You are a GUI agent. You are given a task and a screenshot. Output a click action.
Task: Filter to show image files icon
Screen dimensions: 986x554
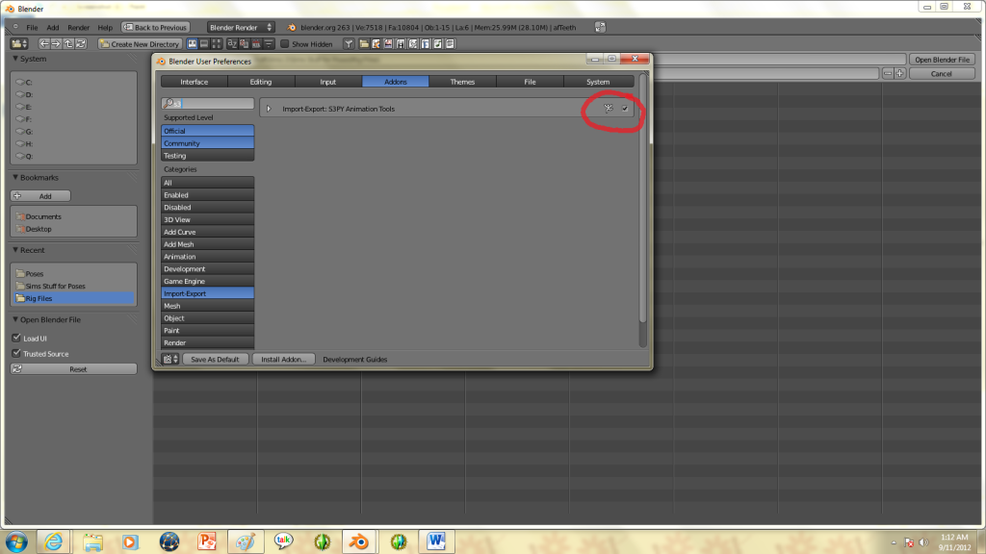(x=389, y=44)
